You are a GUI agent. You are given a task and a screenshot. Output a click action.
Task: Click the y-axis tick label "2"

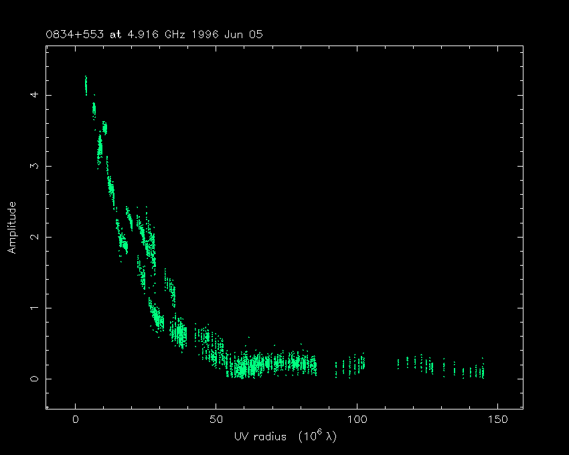pyautogui.click(x=32, y=237)
